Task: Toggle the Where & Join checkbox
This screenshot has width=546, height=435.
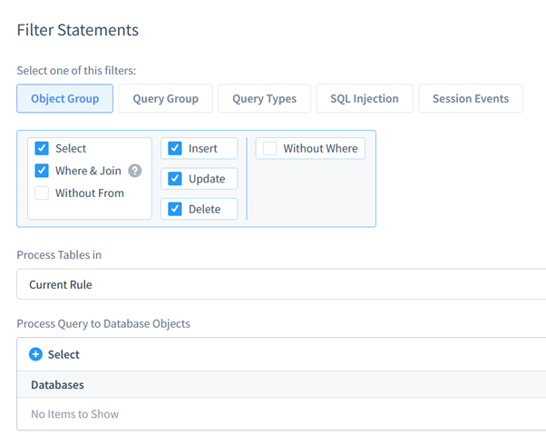Action: (42, 171)
